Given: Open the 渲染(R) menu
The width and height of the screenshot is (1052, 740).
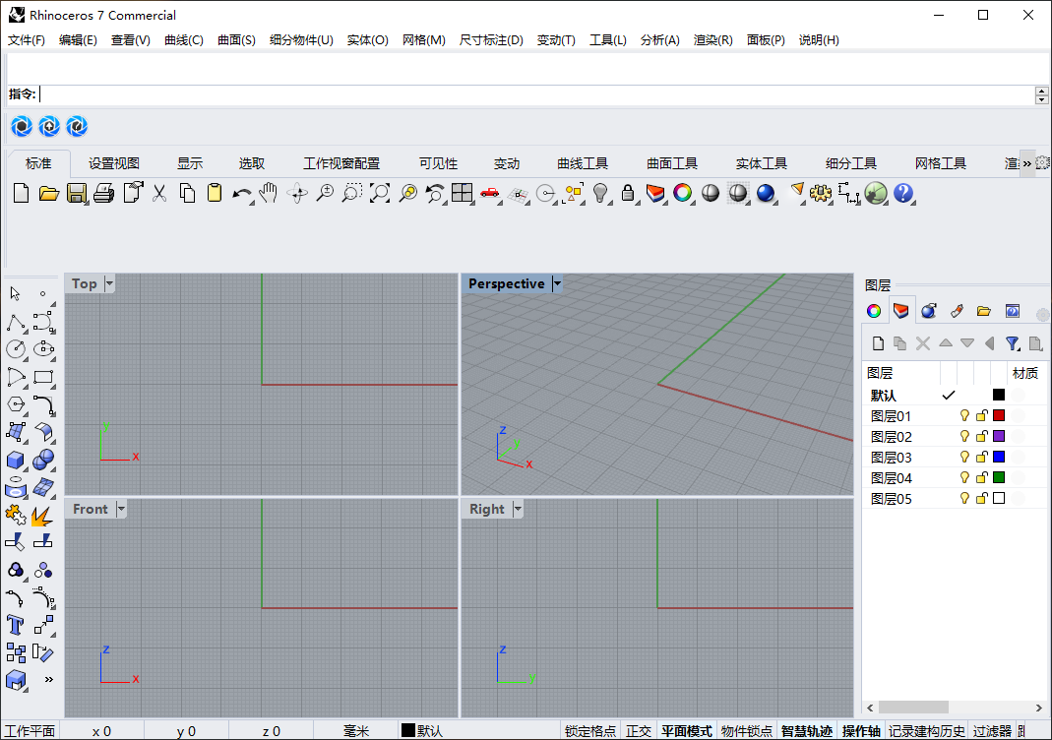Looking at the screenshot, I should point(712,40).
